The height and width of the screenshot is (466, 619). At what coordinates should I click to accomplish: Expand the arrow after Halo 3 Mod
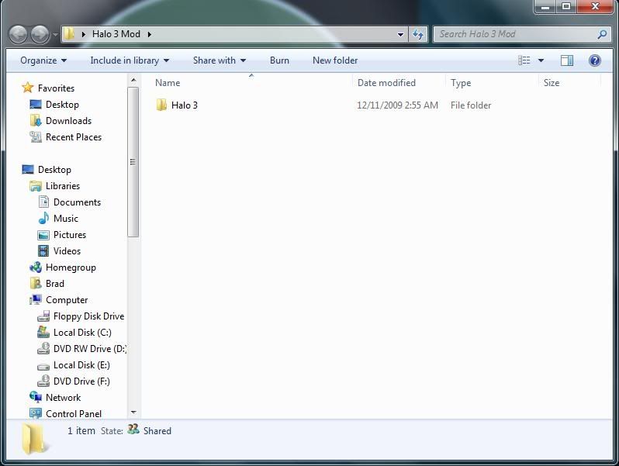pos(150,34)
